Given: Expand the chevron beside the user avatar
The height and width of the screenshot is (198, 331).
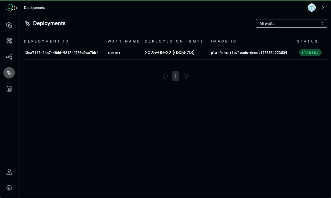Looking at the screenshot, I should point(323,8).
